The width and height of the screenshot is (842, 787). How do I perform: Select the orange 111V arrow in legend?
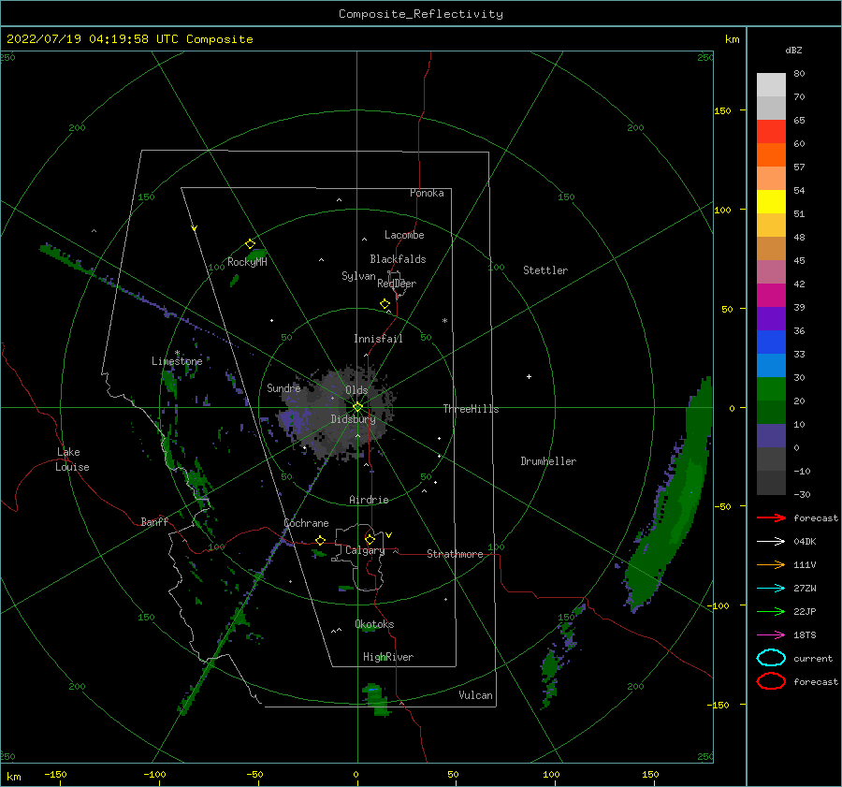coord(771,564)
